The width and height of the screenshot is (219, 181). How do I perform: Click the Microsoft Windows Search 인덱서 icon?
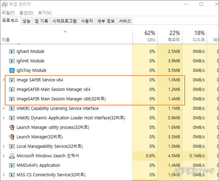(x=12, y=156)
